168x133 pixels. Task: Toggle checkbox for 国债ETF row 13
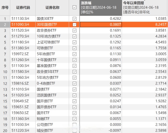(75, 89)
